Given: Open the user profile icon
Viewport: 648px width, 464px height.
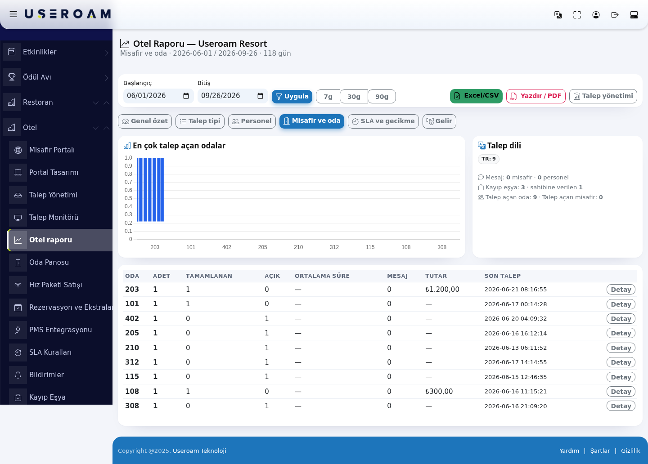Looking at the screenshot, I should click(596, 15).
